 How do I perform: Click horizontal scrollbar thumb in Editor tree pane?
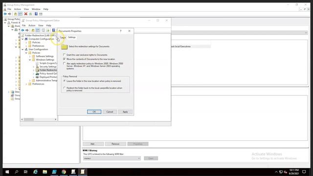(x=29, y=119)
